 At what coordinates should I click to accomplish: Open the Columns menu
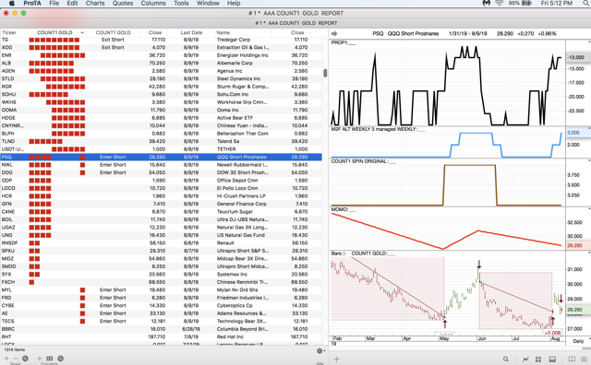(x=153, y=3)
